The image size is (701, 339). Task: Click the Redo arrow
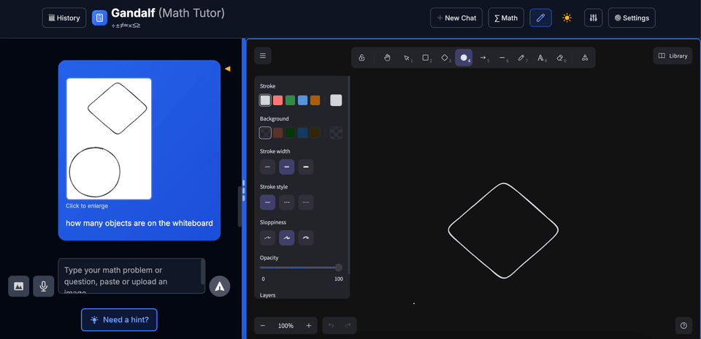(348, 326)
